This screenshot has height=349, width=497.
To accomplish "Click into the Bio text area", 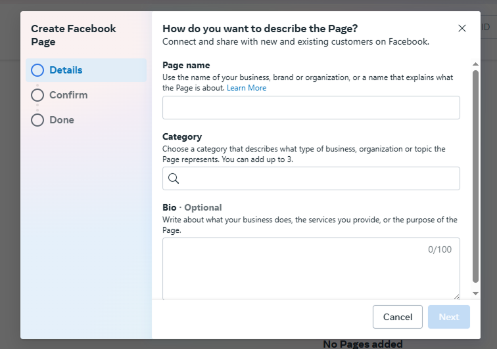I will 311,268.
